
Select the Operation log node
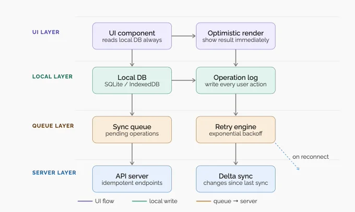(x=235, y=80)
